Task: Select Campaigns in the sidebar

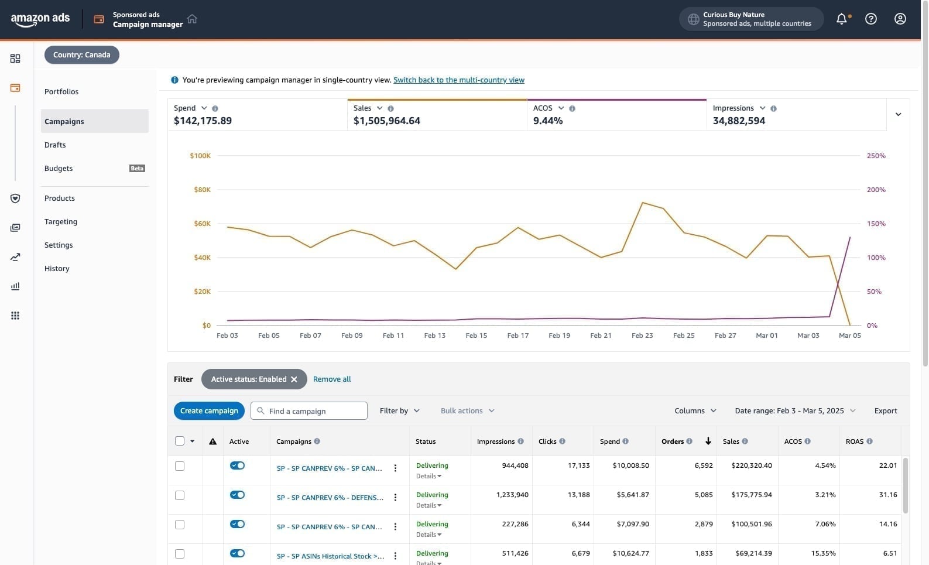Action: click(x=95, y=121)
